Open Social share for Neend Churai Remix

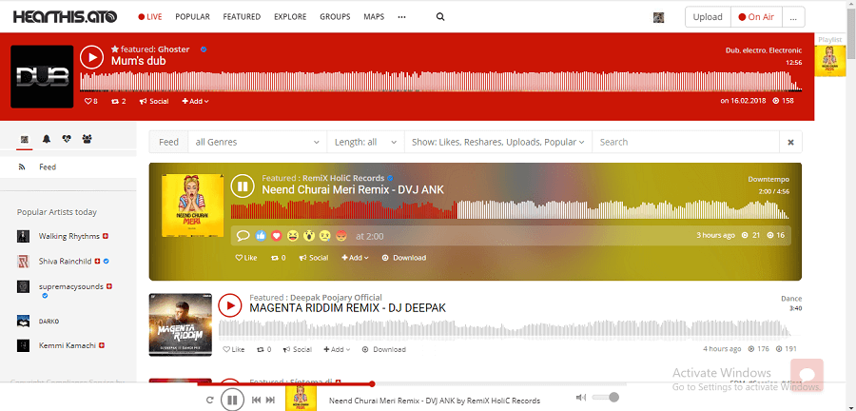(x=314, y=258)
